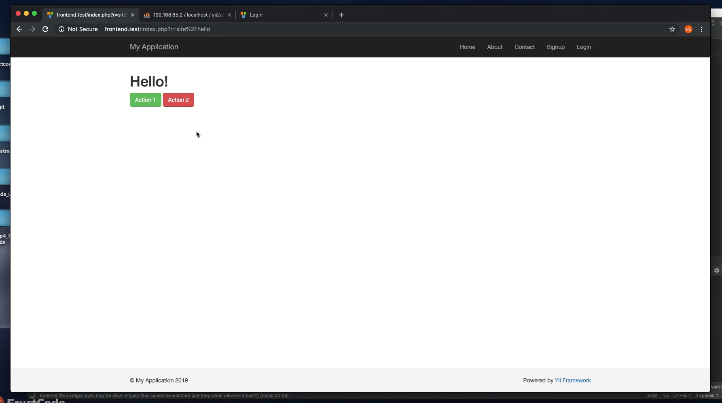Open the About nav link
722x403 pixels.
495,47
